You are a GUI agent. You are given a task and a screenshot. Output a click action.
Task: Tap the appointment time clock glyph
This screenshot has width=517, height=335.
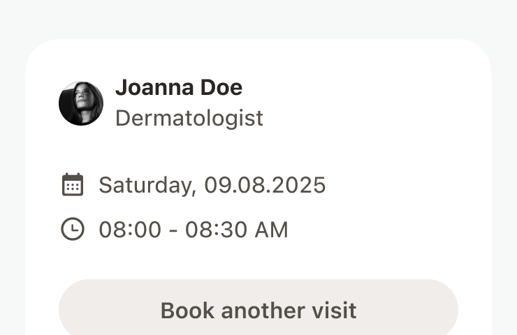pos(73,229)
